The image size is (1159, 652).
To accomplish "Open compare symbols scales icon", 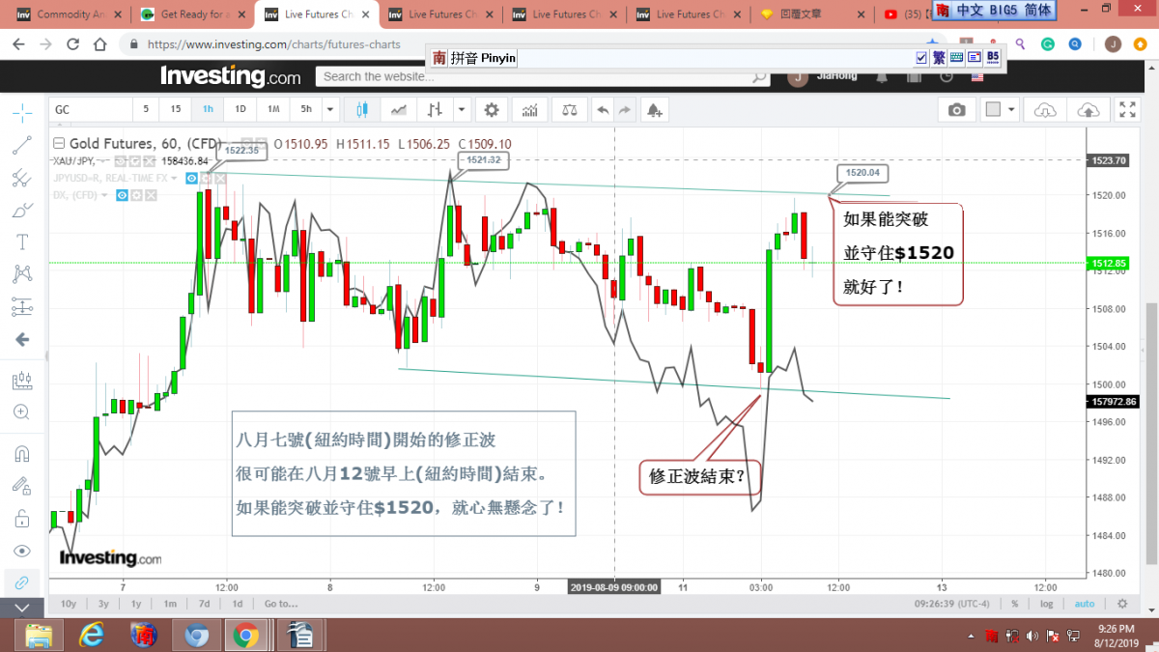I will point(571,109).
